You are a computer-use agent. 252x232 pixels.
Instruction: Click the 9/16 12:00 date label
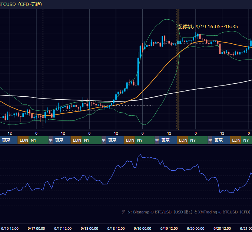(10, 228)
